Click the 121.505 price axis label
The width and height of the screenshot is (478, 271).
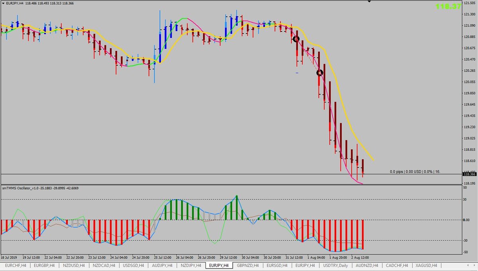[x=470, y=3]
